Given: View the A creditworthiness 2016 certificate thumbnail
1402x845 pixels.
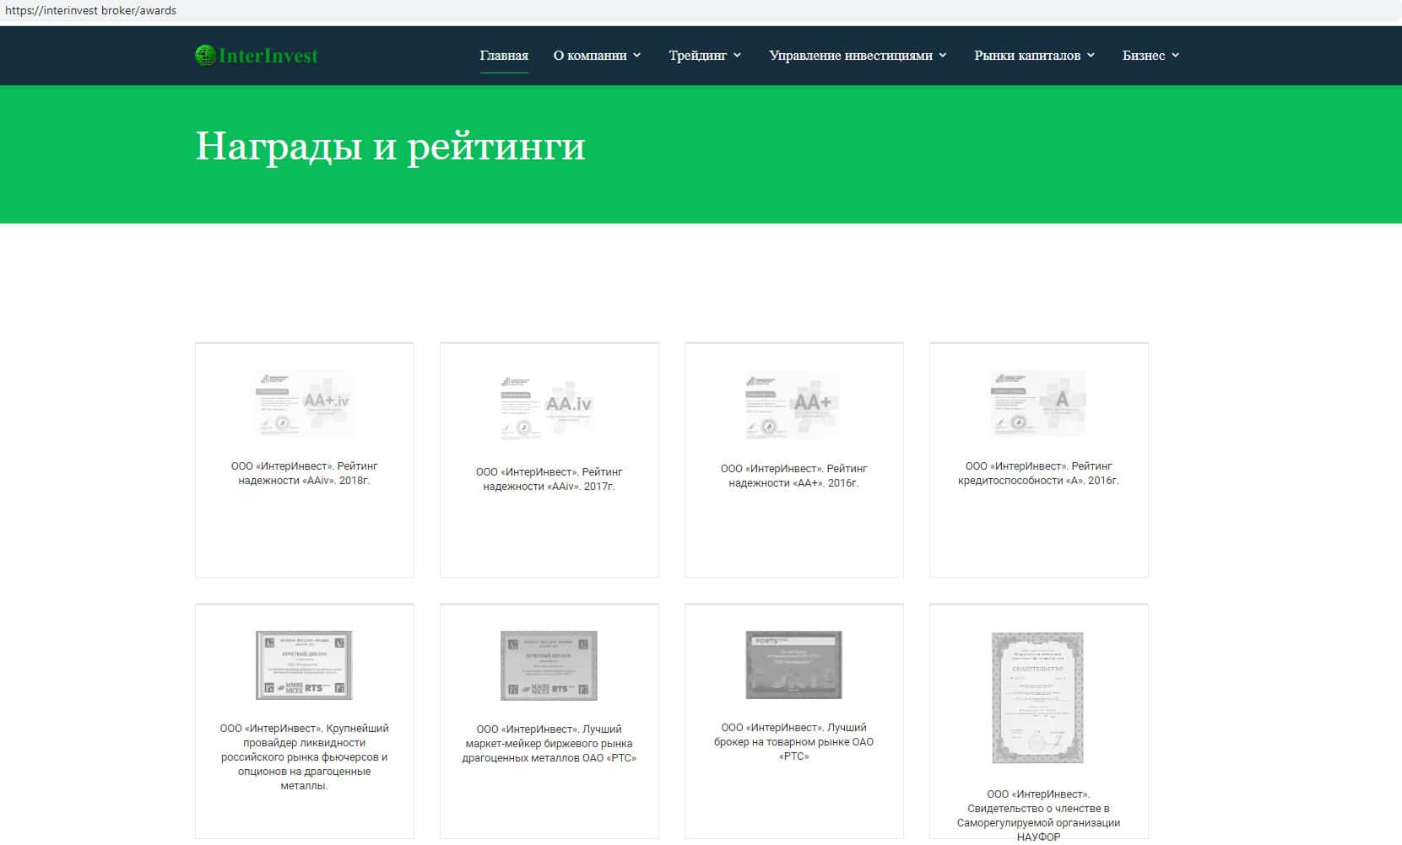Looking at the screenshot, I should tap(1038, 403).
